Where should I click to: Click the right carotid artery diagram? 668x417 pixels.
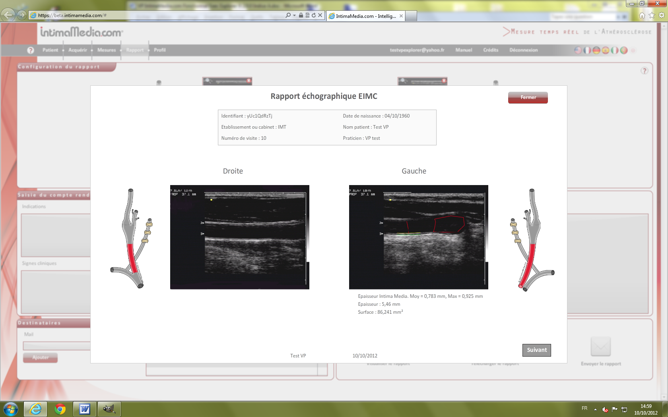(132, 238)
